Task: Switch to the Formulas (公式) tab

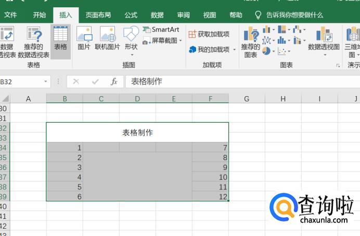Action: point(131,15)
